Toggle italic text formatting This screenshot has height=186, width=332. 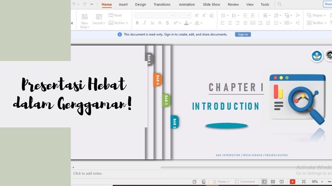coord(145,23)
